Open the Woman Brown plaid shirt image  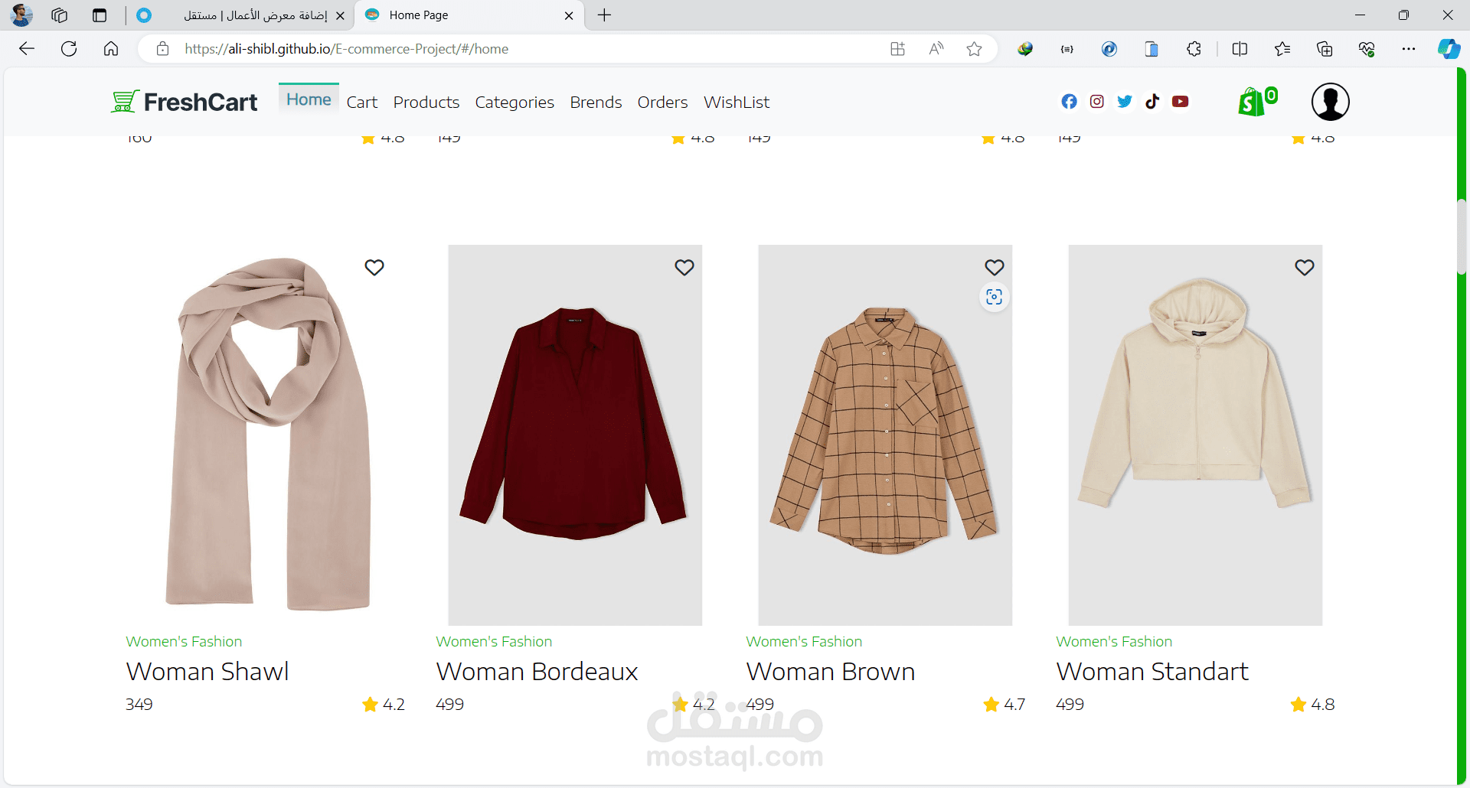click(x=885, y=435)
